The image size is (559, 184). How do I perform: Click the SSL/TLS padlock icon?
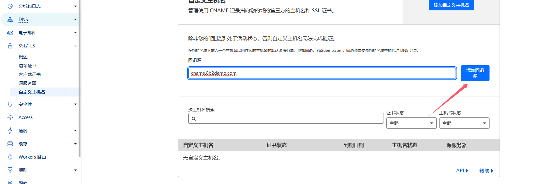tap(10, 46)
